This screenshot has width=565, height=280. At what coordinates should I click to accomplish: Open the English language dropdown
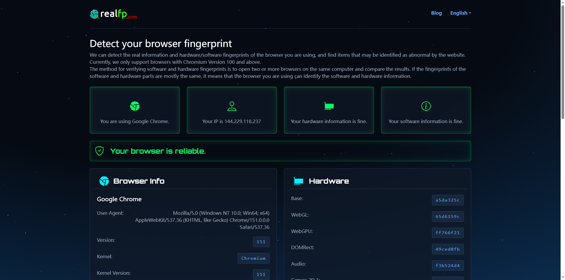point(461,13)
